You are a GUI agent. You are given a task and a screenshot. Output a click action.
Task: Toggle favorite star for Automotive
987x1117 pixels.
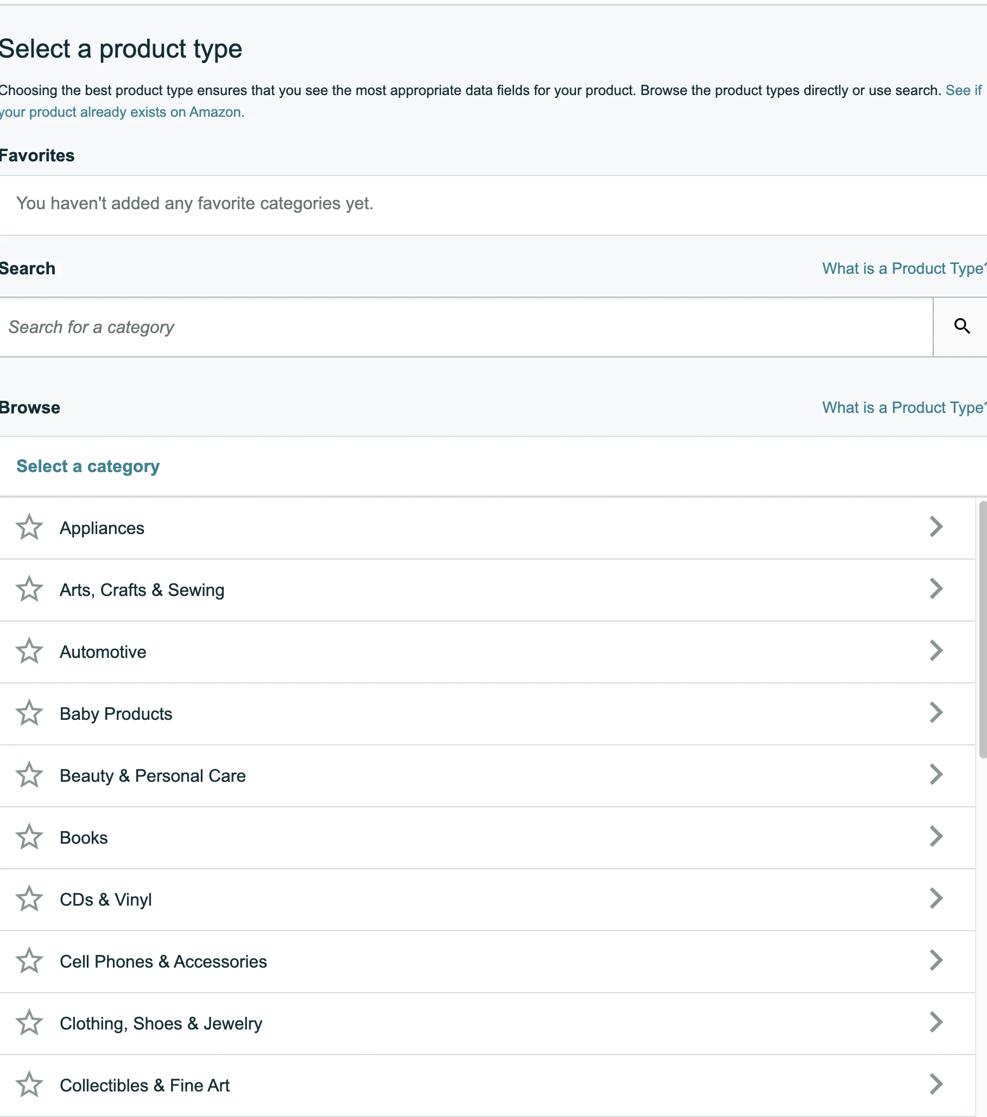point(29,651)
